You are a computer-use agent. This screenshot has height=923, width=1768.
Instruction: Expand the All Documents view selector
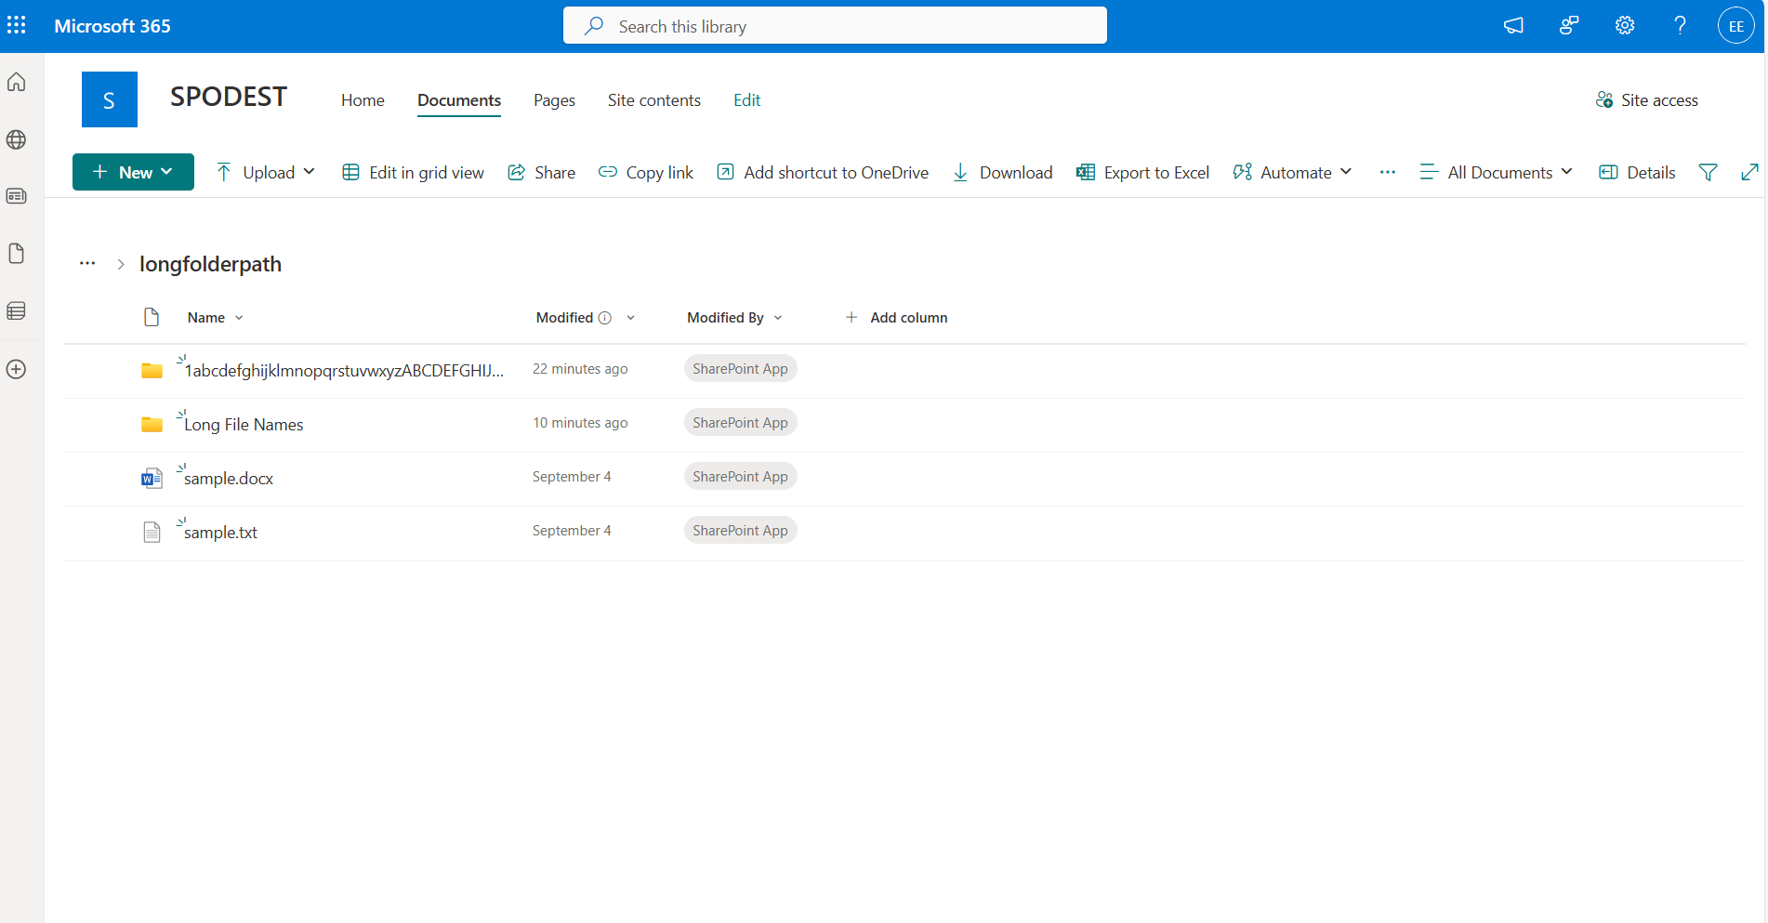point(1497,173)
